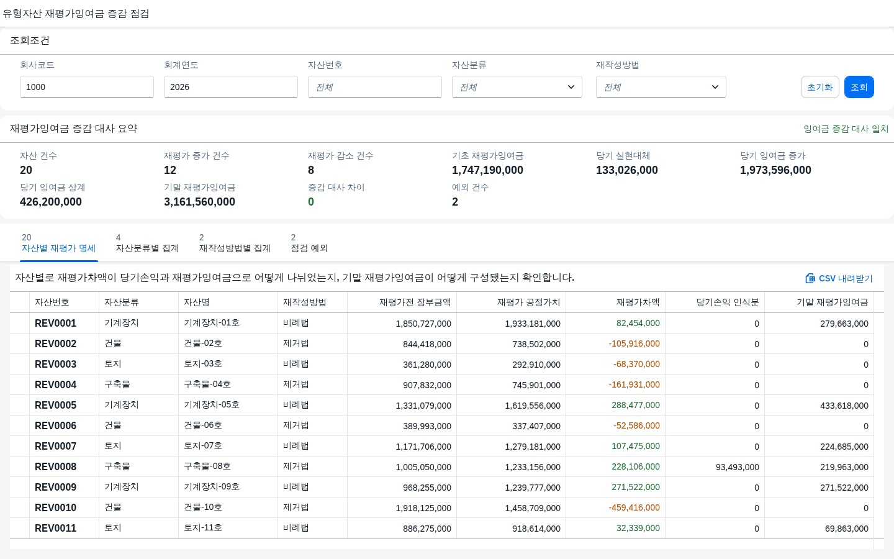Click the 회계연도 input field

(x=231, y=87)
